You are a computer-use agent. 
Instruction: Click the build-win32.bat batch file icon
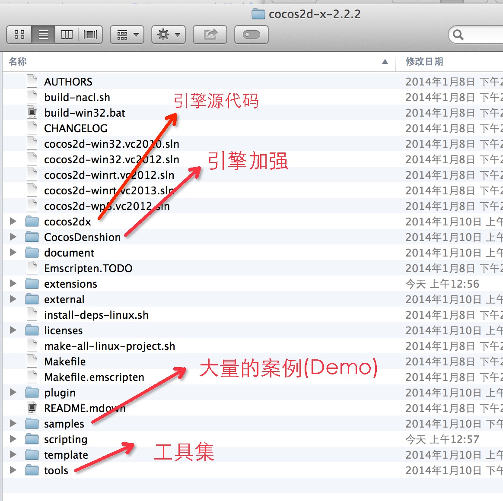[x=32, y=112]
